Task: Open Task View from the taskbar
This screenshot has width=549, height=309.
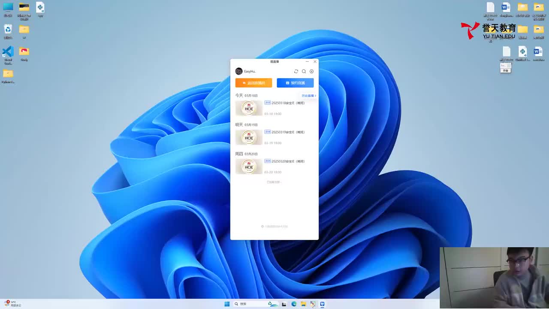Action: tap(284, 304)
